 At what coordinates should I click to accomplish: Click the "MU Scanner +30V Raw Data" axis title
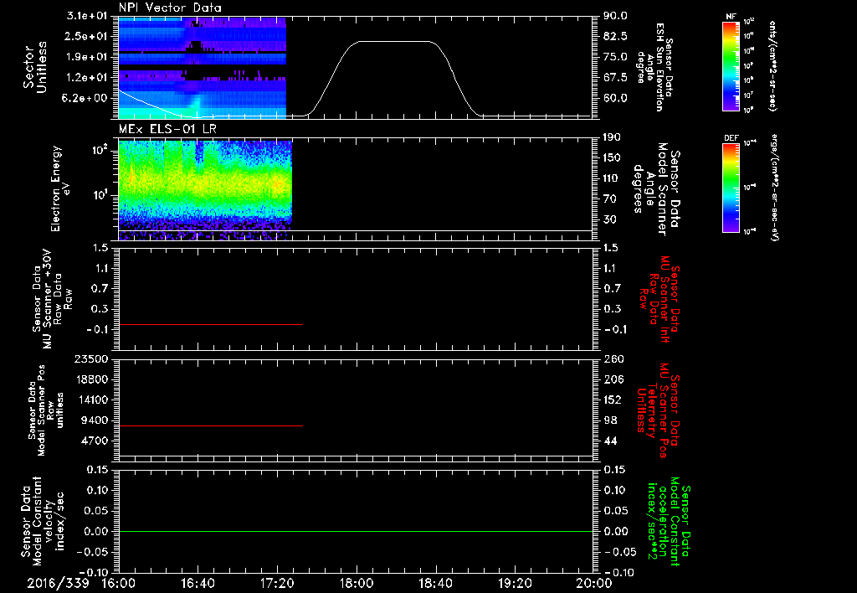click(52, 299)
